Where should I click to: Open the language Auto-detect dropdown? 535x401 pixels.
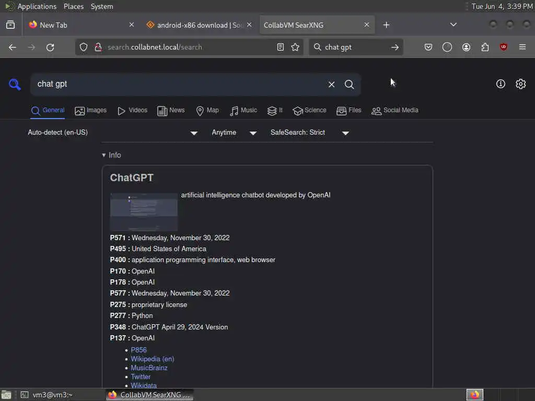[x=113, y=133]
